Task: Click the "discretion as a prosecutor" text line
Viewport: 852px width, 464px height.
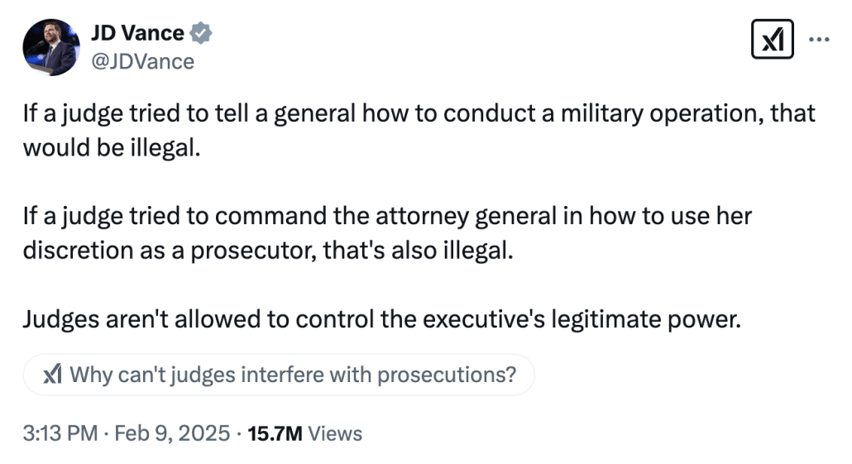Action: point(268,250)
